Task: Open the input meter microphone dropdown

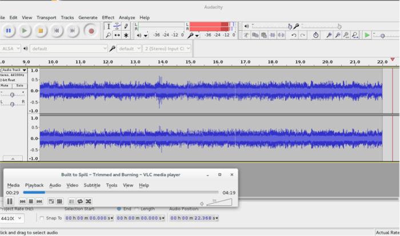Action: 197,36
